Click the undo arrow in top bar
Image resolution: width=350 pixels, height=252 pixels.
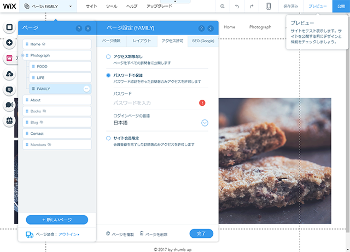point(237,6)
